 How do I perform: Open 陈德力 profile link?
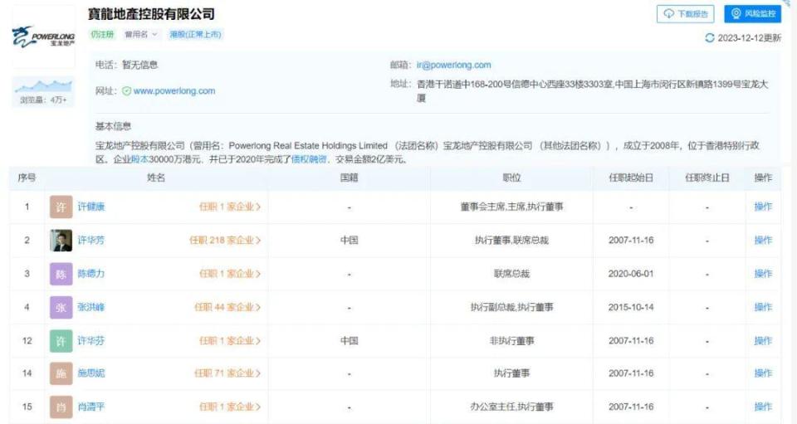pyautogui.click(x=91, y=274)
